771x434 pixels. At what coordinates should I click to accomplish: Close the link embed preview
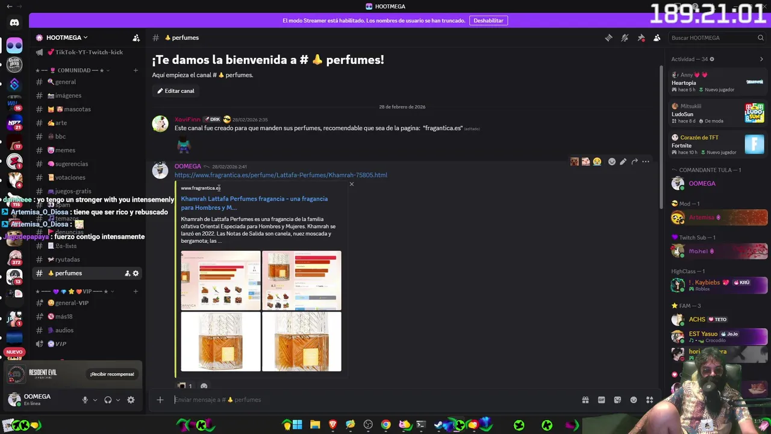352,184
